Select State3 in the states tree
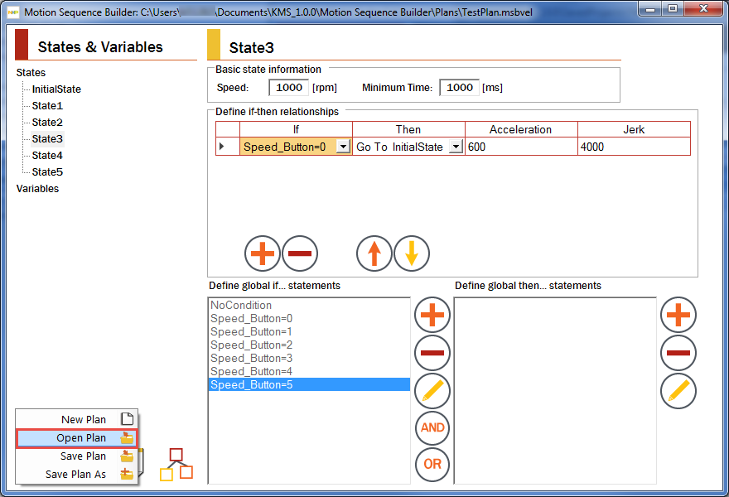This screenshot has width=729, height=497. click(47, 139)
